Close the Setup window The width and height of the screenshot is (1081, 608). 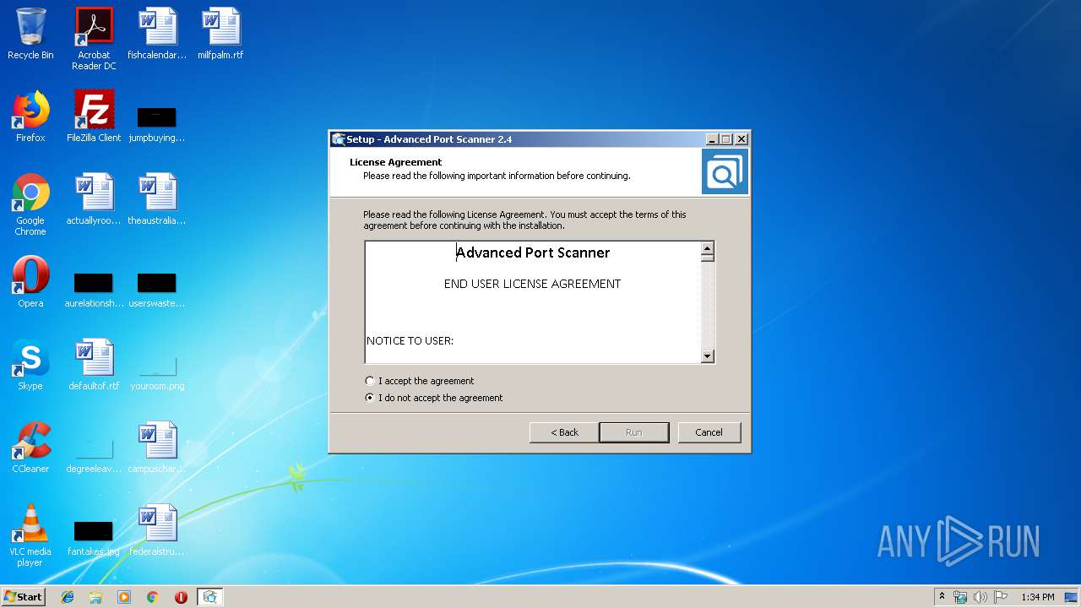pyautogui.click(x=741, y=139)
